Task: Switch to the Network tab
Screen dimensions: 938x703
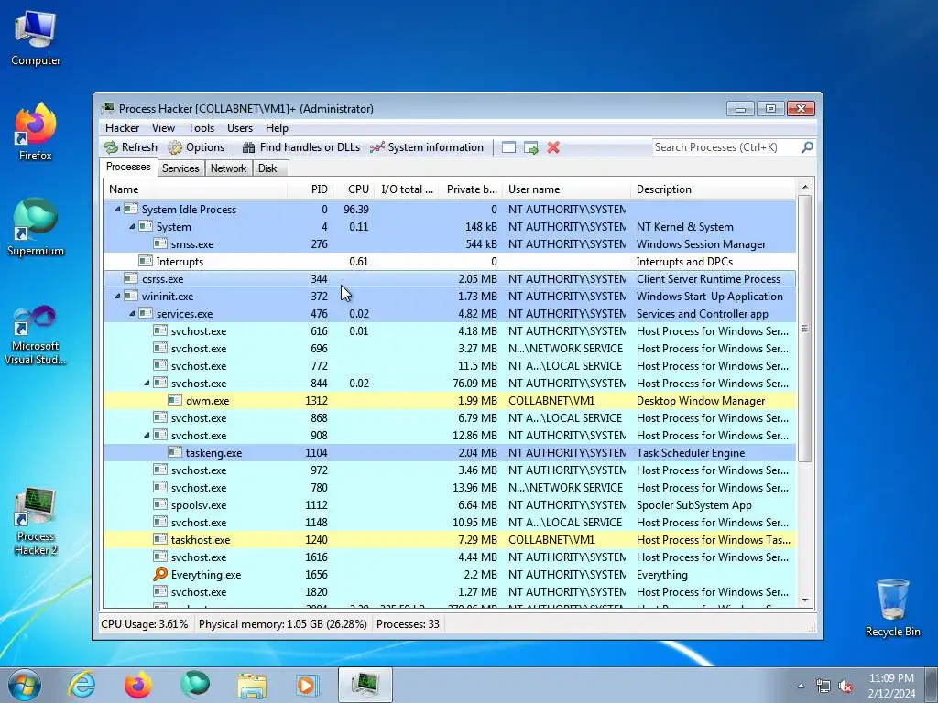Action: pyautogui.click(x=228, y=168)
